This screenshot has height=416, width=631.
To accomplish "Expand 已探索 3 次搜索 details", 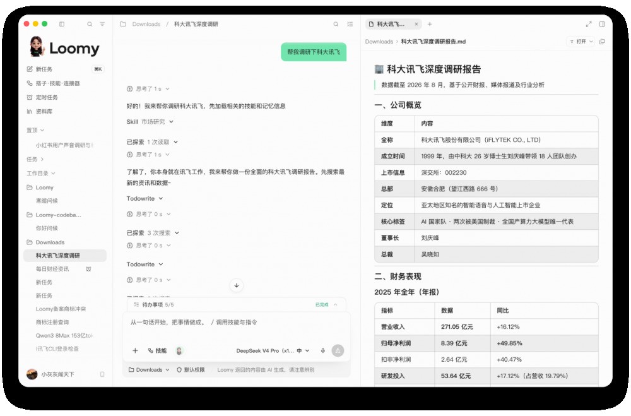I will (x=153, y=233).
